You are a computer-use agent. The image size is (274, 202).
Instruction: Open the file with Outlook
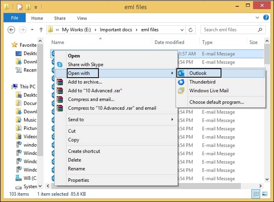[x=221, y=73]
